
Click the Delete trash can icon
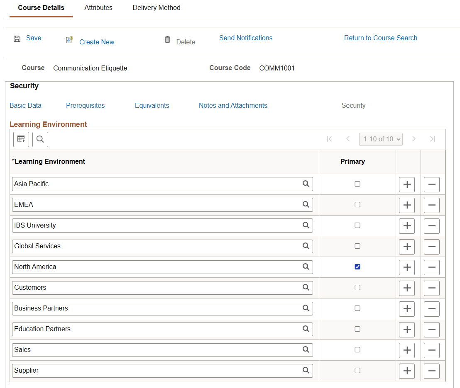(x=167, y=39)
